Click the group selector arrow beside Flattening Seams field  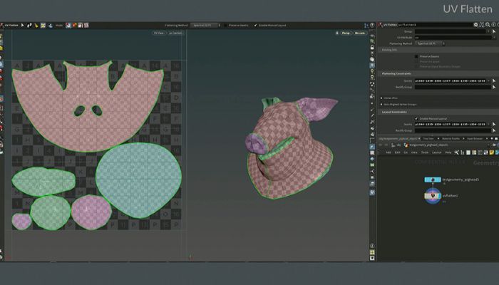pos(494,81)
